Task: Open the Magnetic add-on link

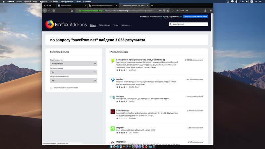Action: tap(120, 128)
